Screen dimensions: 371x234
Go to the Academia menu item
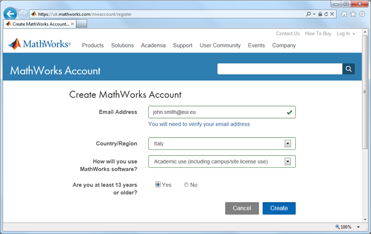click(153, 46)
